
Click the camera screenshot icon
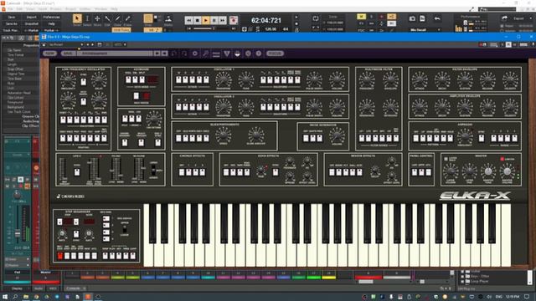pos(412,18)
